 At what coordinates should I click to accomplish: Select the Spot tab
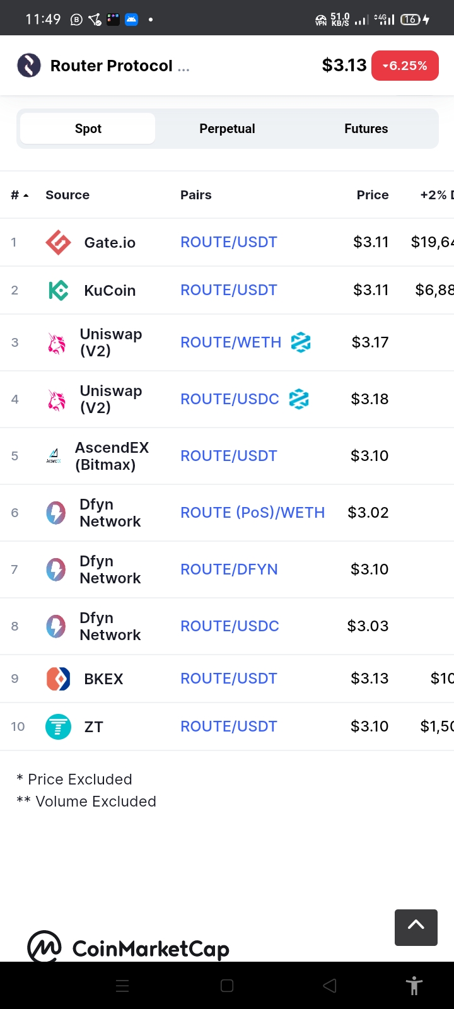coord(88,129)
